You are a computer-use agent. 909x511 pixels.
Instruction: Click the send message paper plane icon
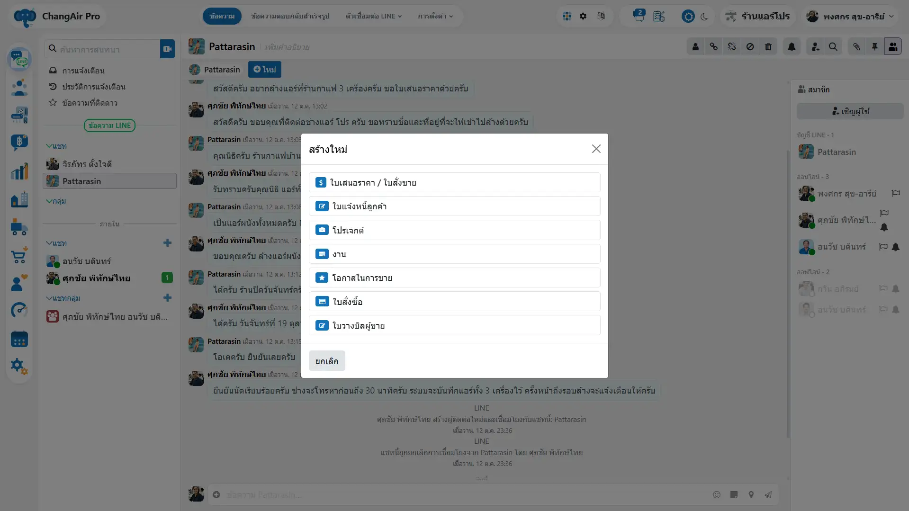768,494
